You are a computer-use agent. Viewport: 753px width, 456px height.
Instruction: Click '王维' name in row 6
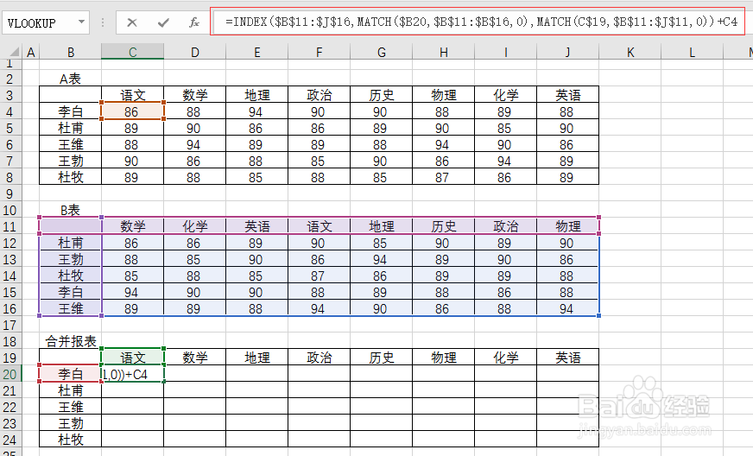(x=71, y=144)
